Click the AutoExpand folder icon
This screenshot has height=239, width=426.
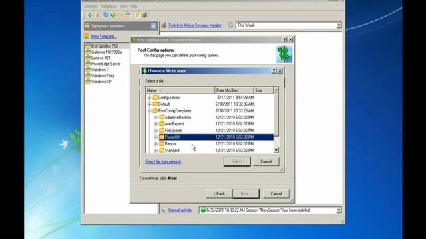162,124
